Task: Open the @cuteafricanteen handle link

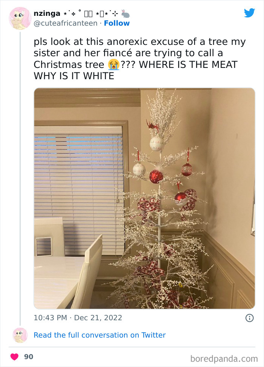Action: click(x=66, y=23)
